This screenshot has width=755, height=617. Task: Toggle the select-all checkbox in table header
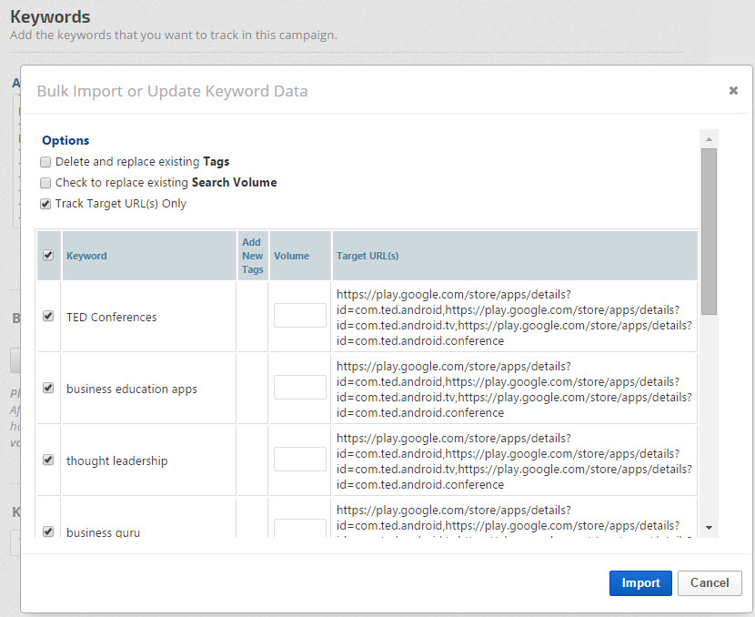48,256
